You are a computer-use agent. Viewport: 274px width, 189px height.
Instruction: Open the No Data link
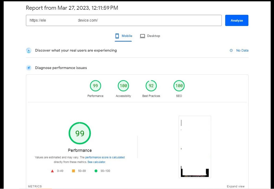click(x=242, y=51)
